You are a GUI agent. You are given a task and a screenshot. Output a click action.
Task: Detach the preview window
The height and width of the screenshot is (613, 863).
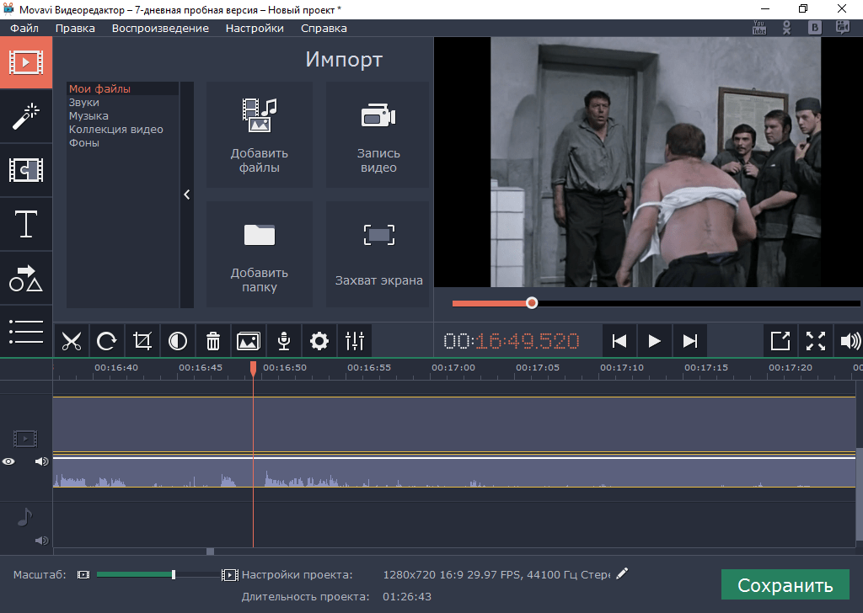pyautogui.click(x=780, y=341)
